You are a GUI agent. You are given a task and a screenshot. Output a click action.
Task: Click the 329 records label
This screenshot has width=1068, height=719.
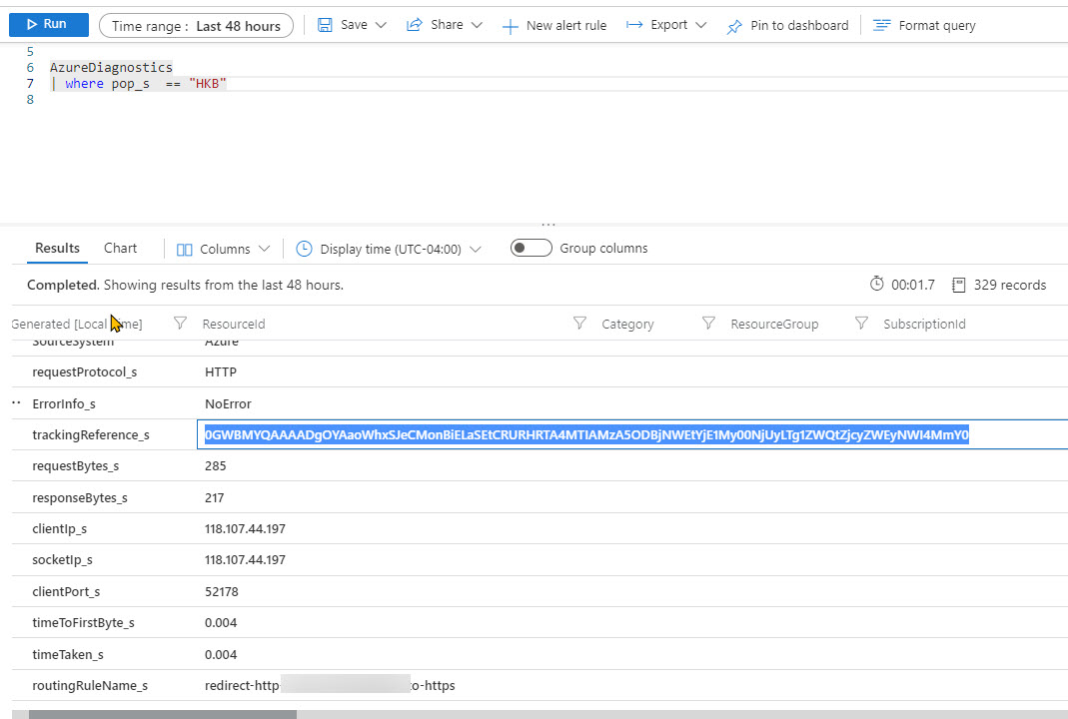[1009, 285]
